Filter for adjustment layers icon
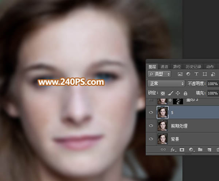Viewport: 219px width, 181px height. 188,74
